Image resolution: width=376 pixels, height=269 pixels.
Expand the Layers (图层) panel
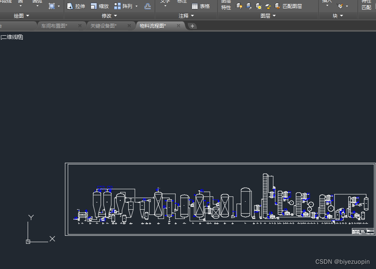pyautogui.click(x=268, y=16)
